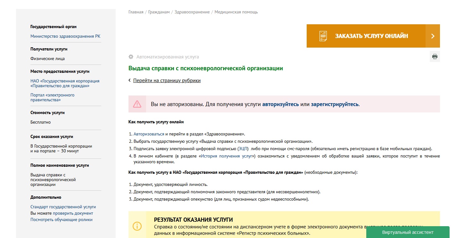Viewport: 456px width, 238px height.
Task: Follow Перейти на страницу рубрики link
Action: point(167,81)
